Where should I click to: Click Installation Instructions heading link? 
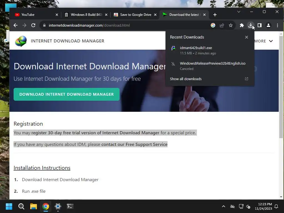click(42, 168)
